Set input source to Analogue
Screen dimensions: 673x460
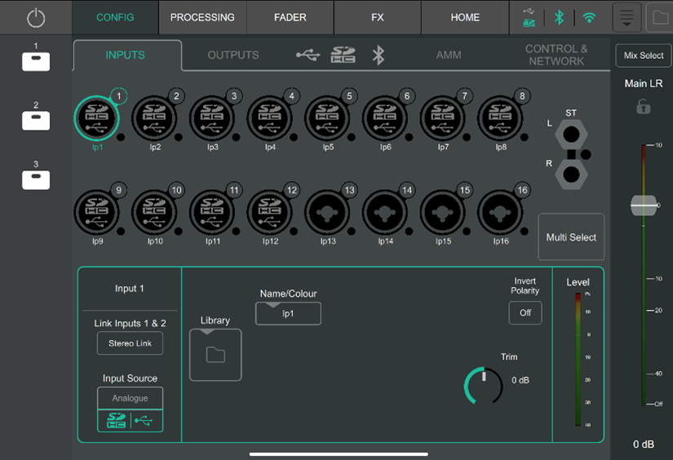click(130, 398)
